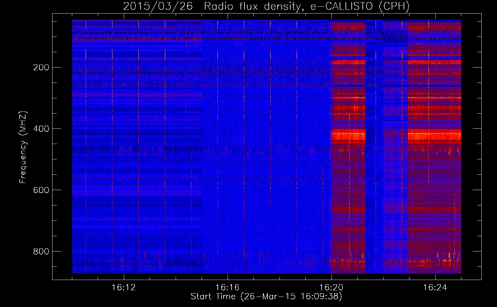Click the 400 frequency tick label
Image resolution: width=497 pixels, height=307 pixels.
41,129
